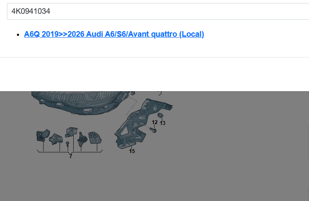The image size is (309, 201).
Task: Click the tiny screw in kit 7
Action: (68, 144)
